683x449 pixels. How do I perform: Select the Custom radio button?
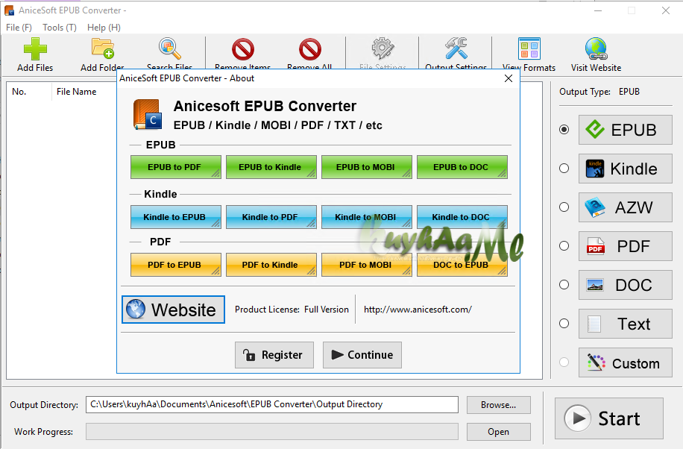(564, 362)
